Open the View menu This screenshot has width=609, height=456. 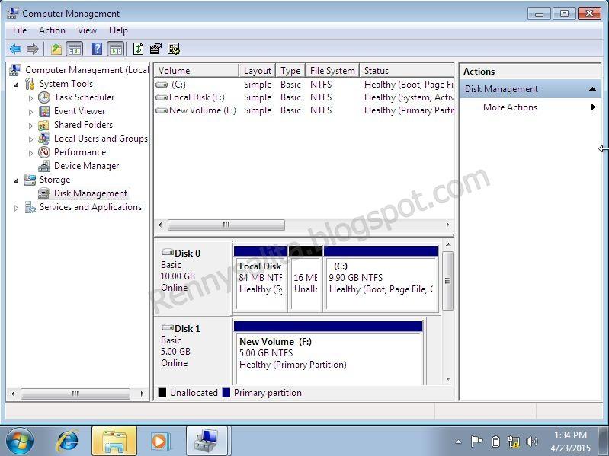tap(87, 30)
